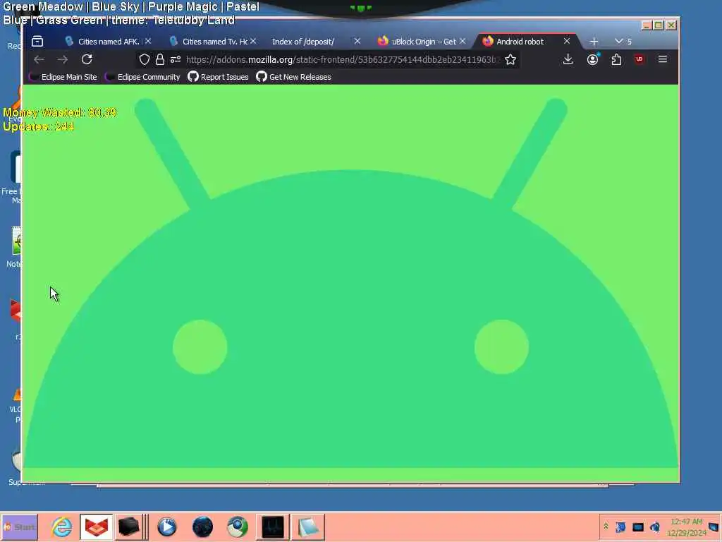Open the red envelope taskbar app
The width and height of the screenshot is (722, 542).
pos(96,526)
